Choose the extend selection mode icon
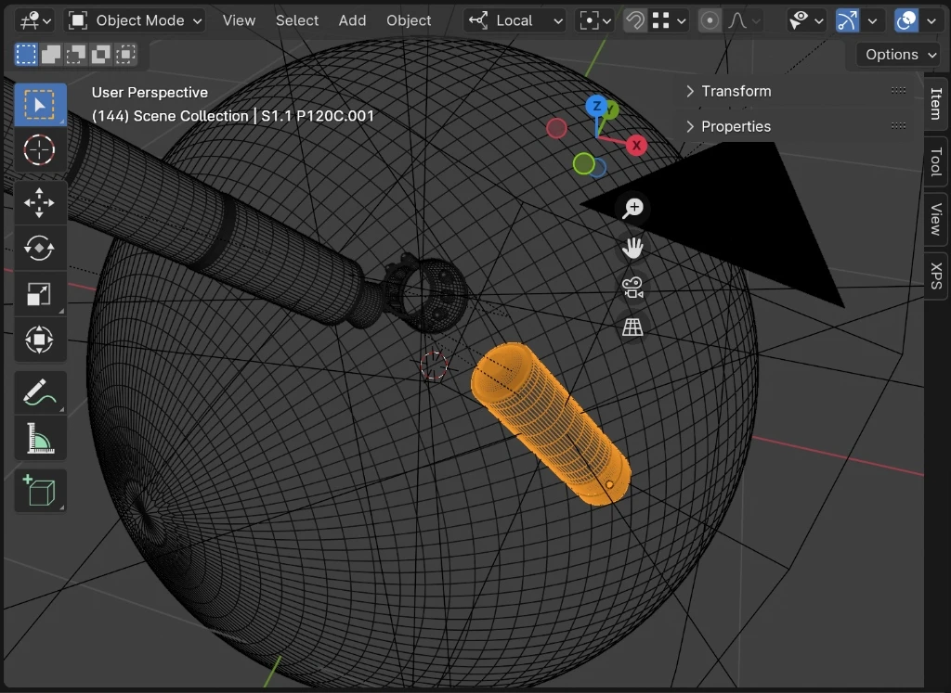951x693 pixels. pyautogui.click(x=51, y=55)
